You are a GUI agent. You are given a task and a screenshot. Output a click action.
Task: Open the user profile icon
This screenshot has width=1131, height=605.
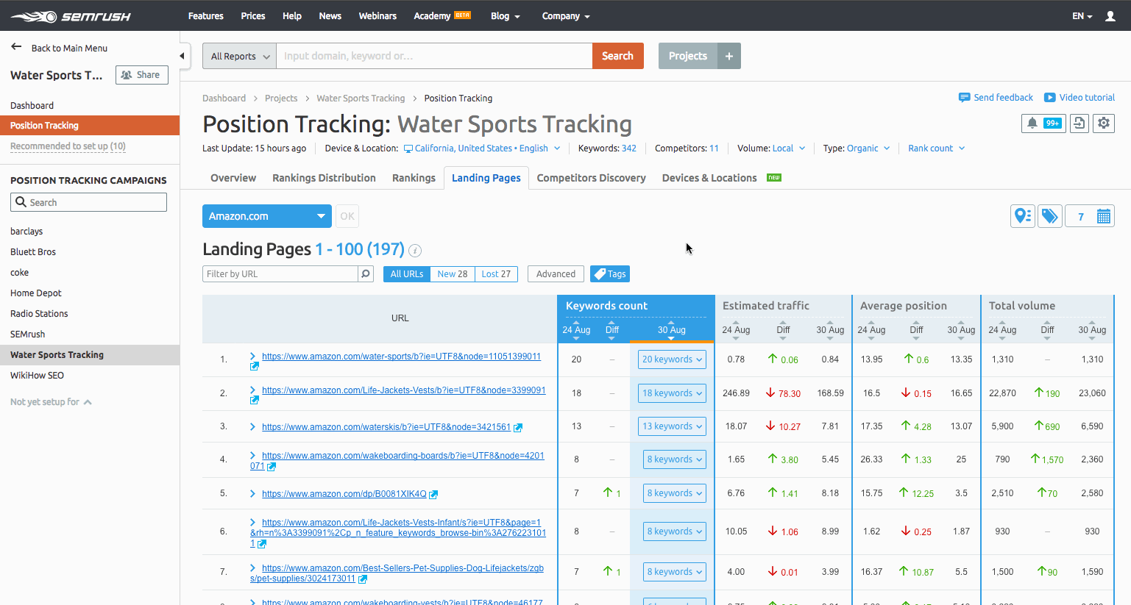[x=1110, y=16]
